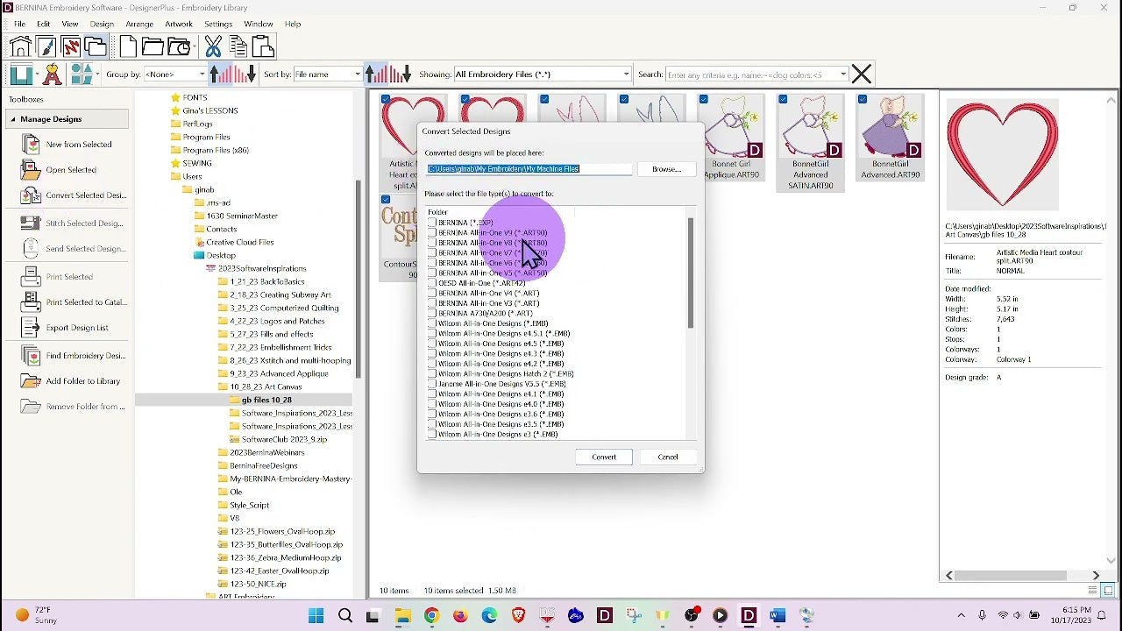Check BERNINA All-in-One V4 (*.ART) option
Image resolution: width=1122 pixels, height=631 pixels.
coord(432,294)
